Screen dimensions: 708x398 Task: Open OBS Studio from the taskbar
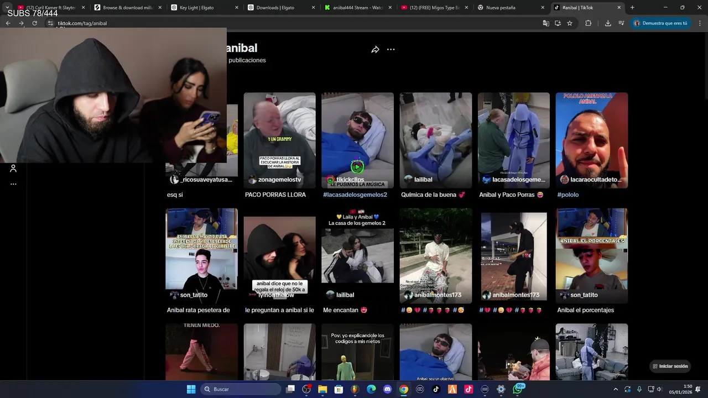pyautogui.click(x=306, y=389)
